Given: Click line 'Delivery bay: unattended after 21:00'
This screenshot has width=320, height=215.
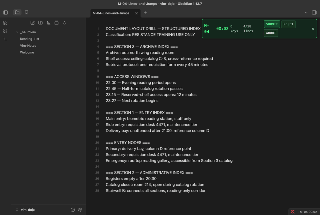Looking at the screenshot, I should (158, 131).
